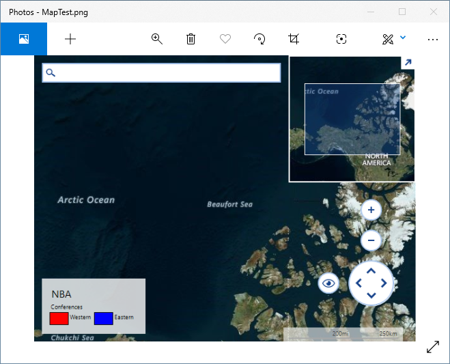The image size is (450, 364).
Task: Click the image search focus icon
Action: pos(341,39)
